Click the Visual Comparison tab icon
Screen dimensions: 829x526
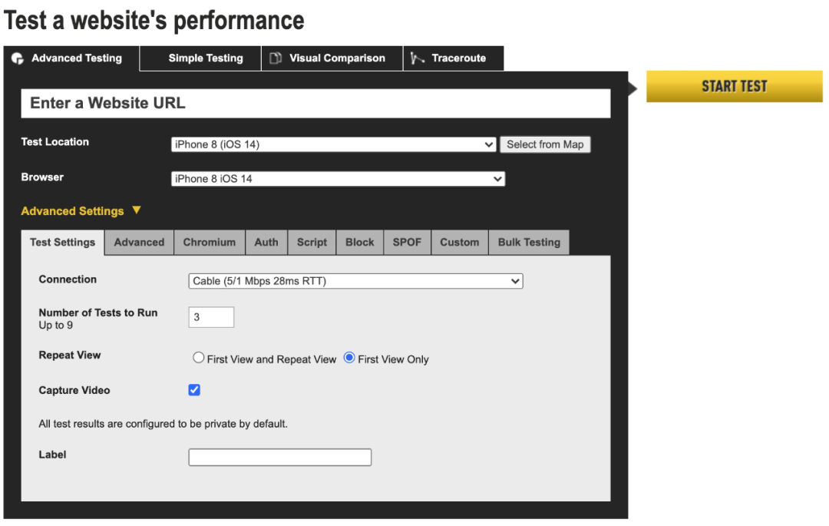[276, 58]
